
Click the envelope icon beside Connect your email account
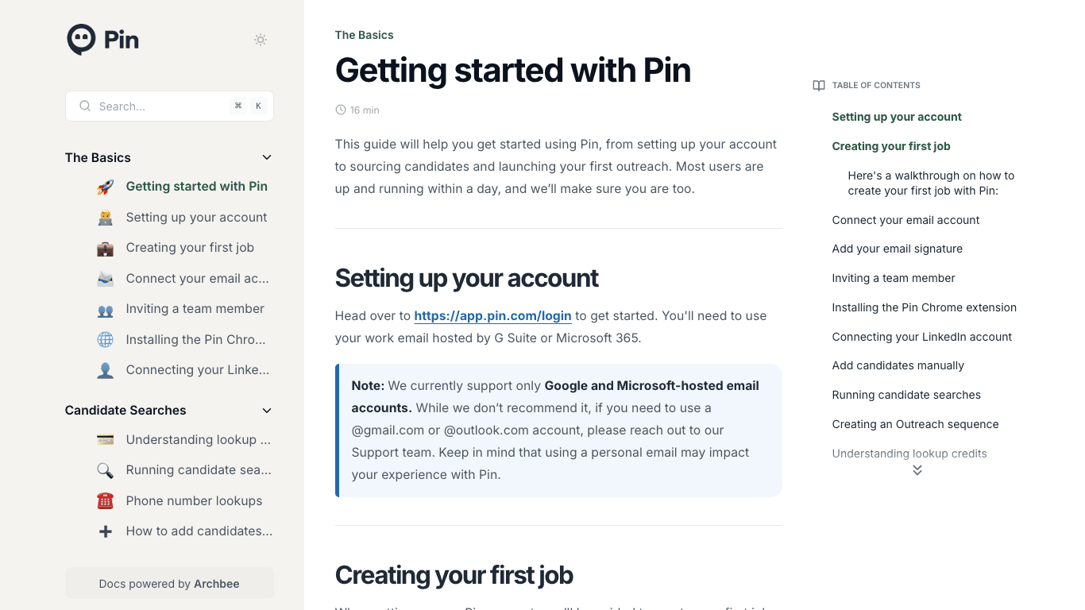click(105, 278)
